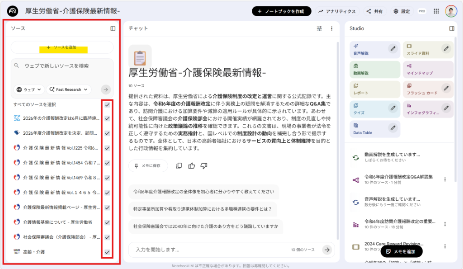
Task: Click the NotebookLM logo icon
Action: (13, 11)
